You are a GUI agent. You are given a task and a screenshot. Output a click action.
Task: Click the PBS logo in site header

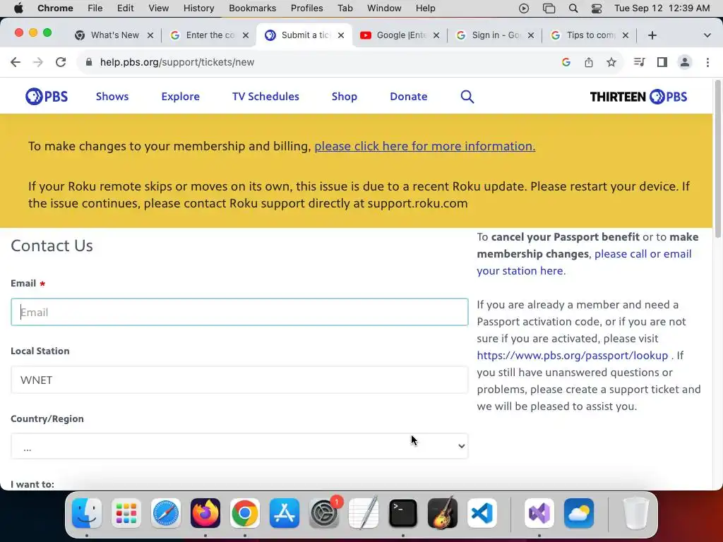47,96
